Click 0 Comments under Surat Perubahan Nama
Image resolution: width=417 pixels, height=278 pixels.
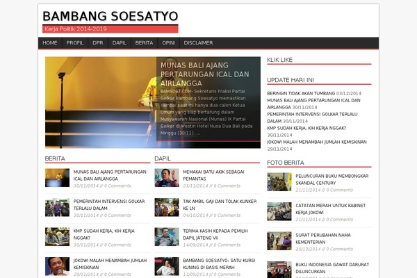click(x=340, y=250)
